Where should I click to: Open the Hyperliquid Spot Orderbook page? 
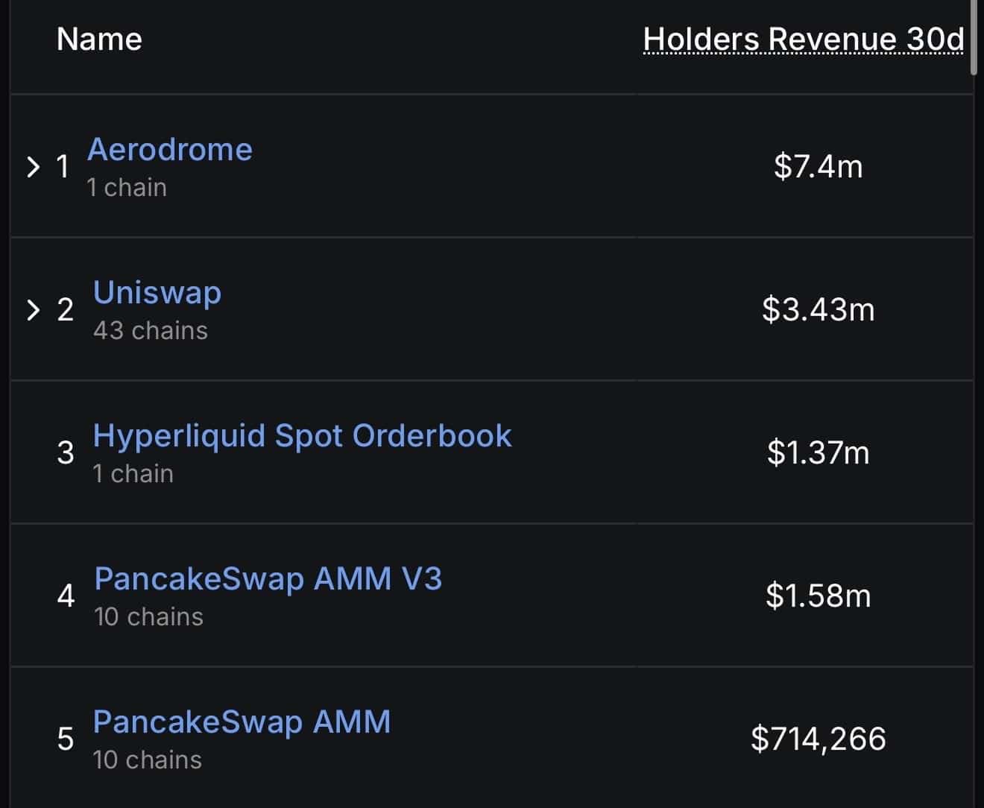coord(301,435)
